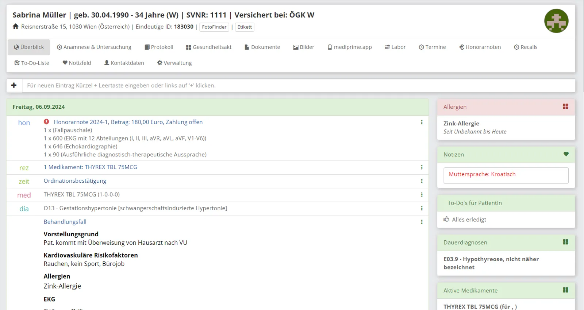This screenshot has height=310, width=584.
Task: Click the grid icon in Allergien panel
Action: [x=566, y=106]
